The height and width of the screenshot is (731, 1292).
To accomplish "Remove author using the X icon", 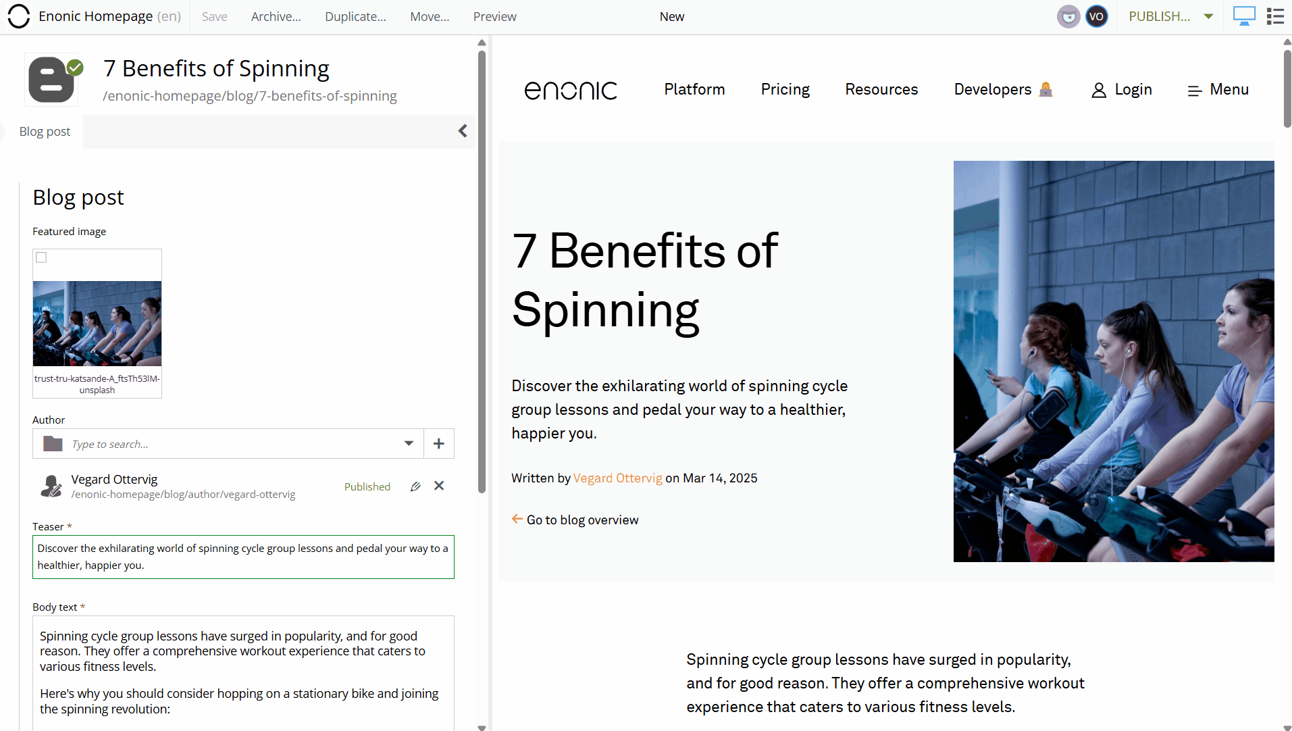I will coord(439,486).
